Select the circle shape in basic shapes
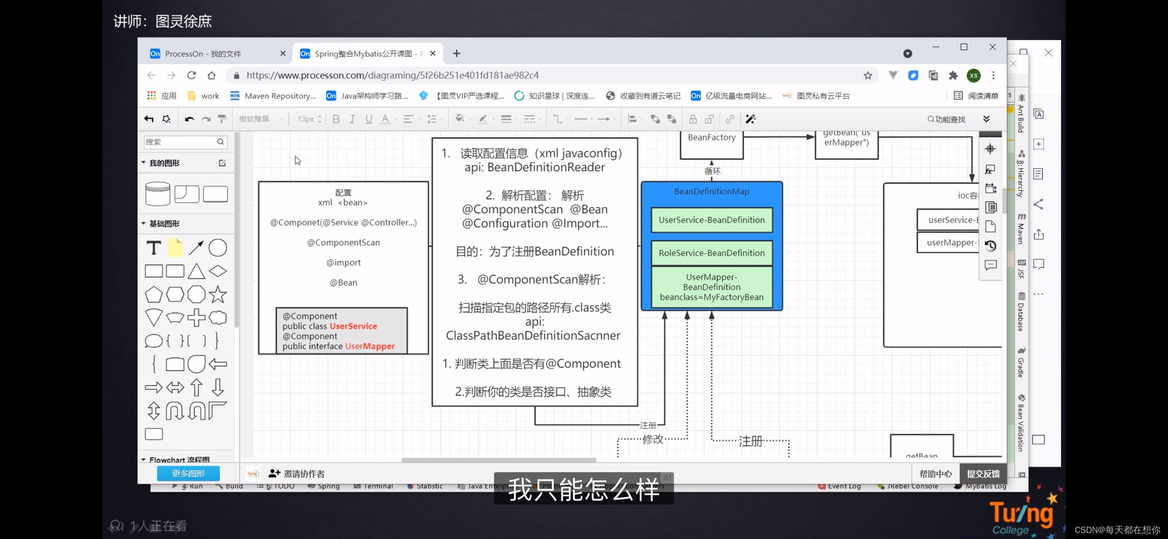The width and height of the screenshot is (1168, 539). (218, 248)
